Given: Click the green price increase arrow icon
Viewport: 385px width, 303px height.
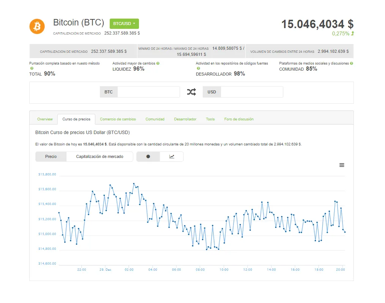Looking at the screenshot, I should [352, 33].
